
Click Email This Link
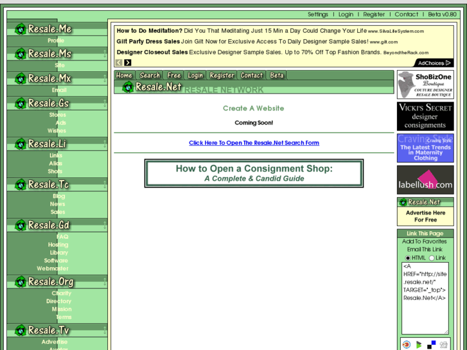coord(425,250)
